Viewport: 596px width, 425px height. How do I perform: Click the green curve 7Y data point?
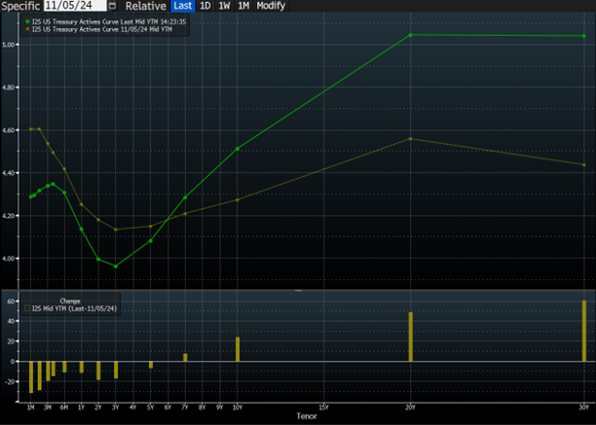point(185,197)
